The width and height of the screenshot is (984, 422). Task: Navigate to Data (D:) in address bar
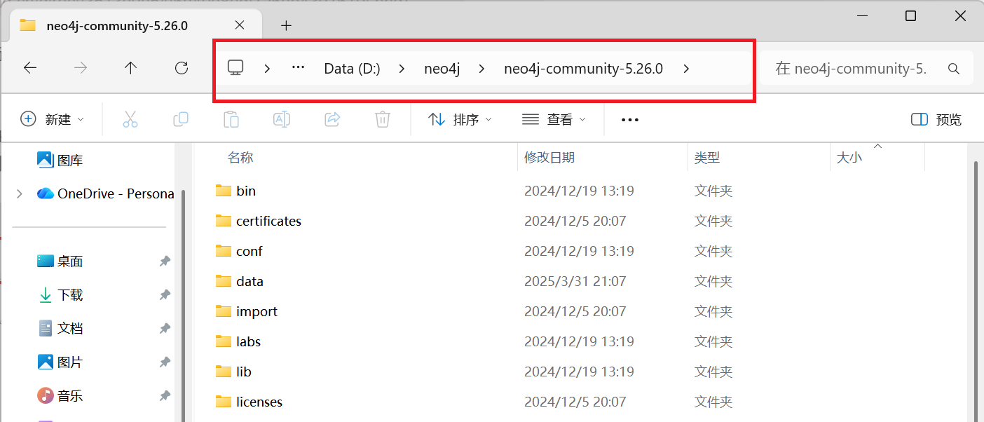click(352, 69)
